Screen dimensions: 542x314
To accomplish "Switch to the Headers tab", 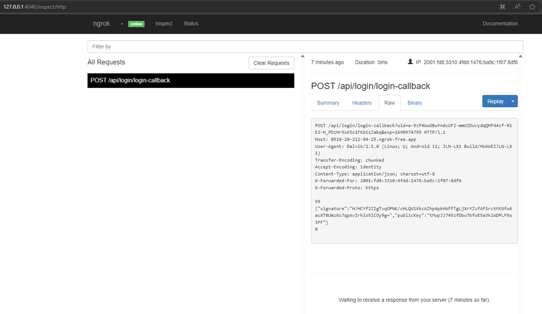I will coord(361,103).
